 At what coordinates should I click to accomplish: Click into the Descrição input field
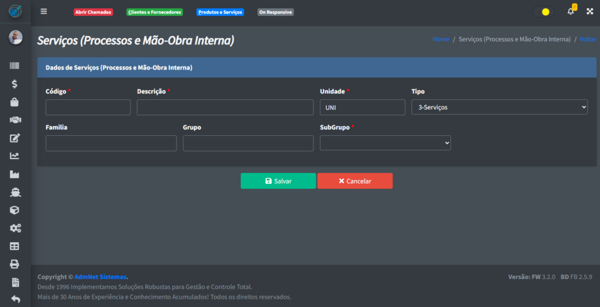pyautogui.click(x=225, y=107)
